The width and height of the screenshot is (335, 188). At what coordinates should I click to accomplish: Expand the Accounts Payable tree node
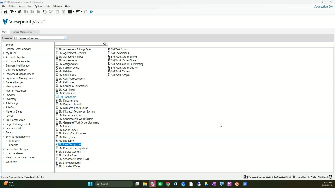4,57
